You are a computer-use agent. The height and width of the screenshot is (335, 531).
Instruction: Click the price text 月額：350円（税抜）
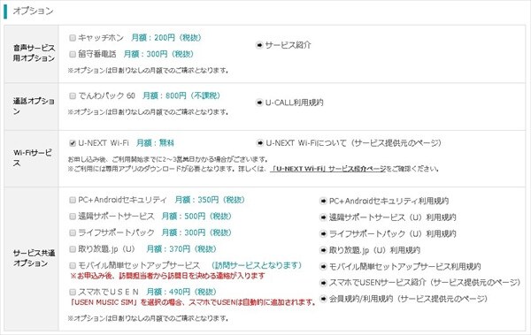(210, 200)
